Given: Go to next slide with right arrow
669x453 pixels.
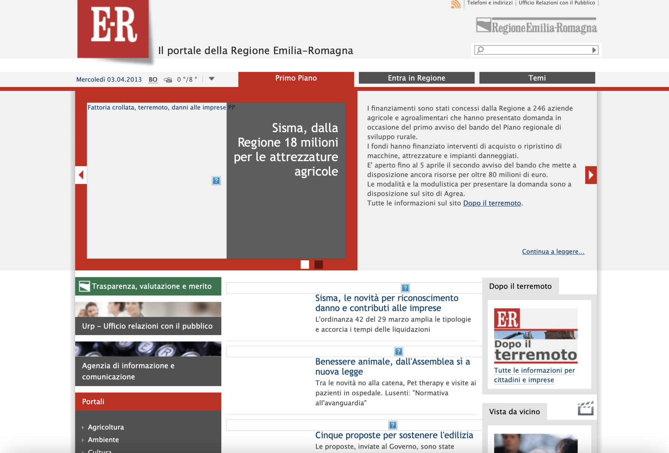Looking at the screenshot, I should pos(591,175).
